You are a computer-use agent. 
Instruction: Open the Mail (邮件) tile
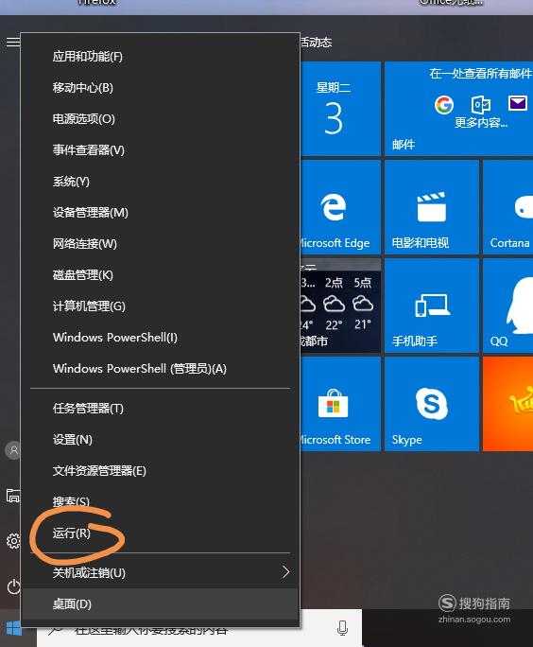[458, 109]
